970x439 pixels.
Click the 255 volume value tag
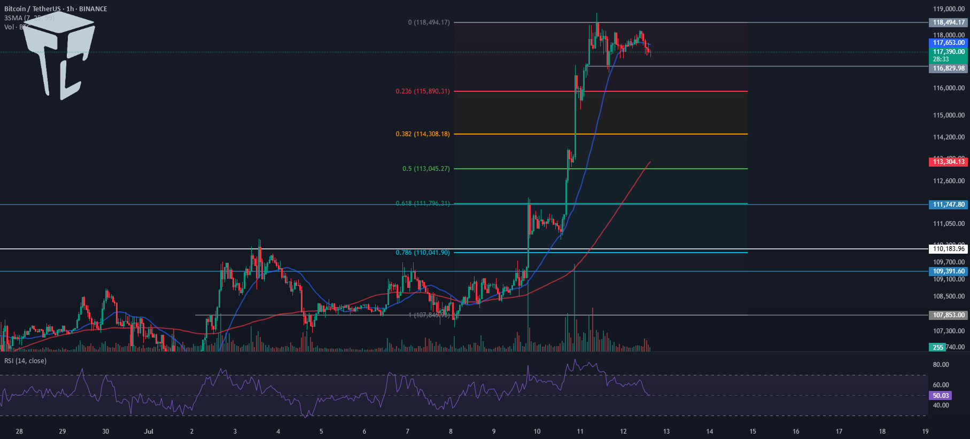coord(938,347)
